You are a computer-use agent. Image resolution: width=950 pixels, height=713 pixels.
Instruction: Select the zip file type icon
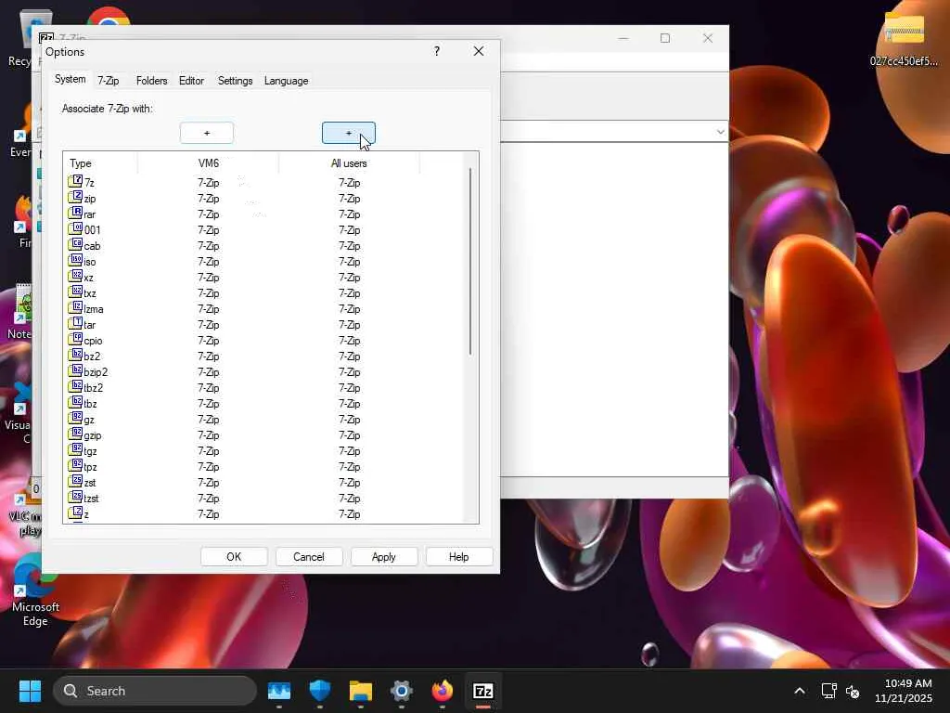click(75, 198)
